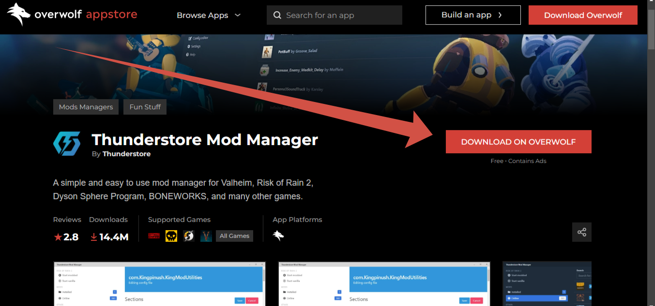The height and width of the screenshot is (306, 655).
Task: Open the dark theme screenshot thumbnail
Action: pos(547,284)
